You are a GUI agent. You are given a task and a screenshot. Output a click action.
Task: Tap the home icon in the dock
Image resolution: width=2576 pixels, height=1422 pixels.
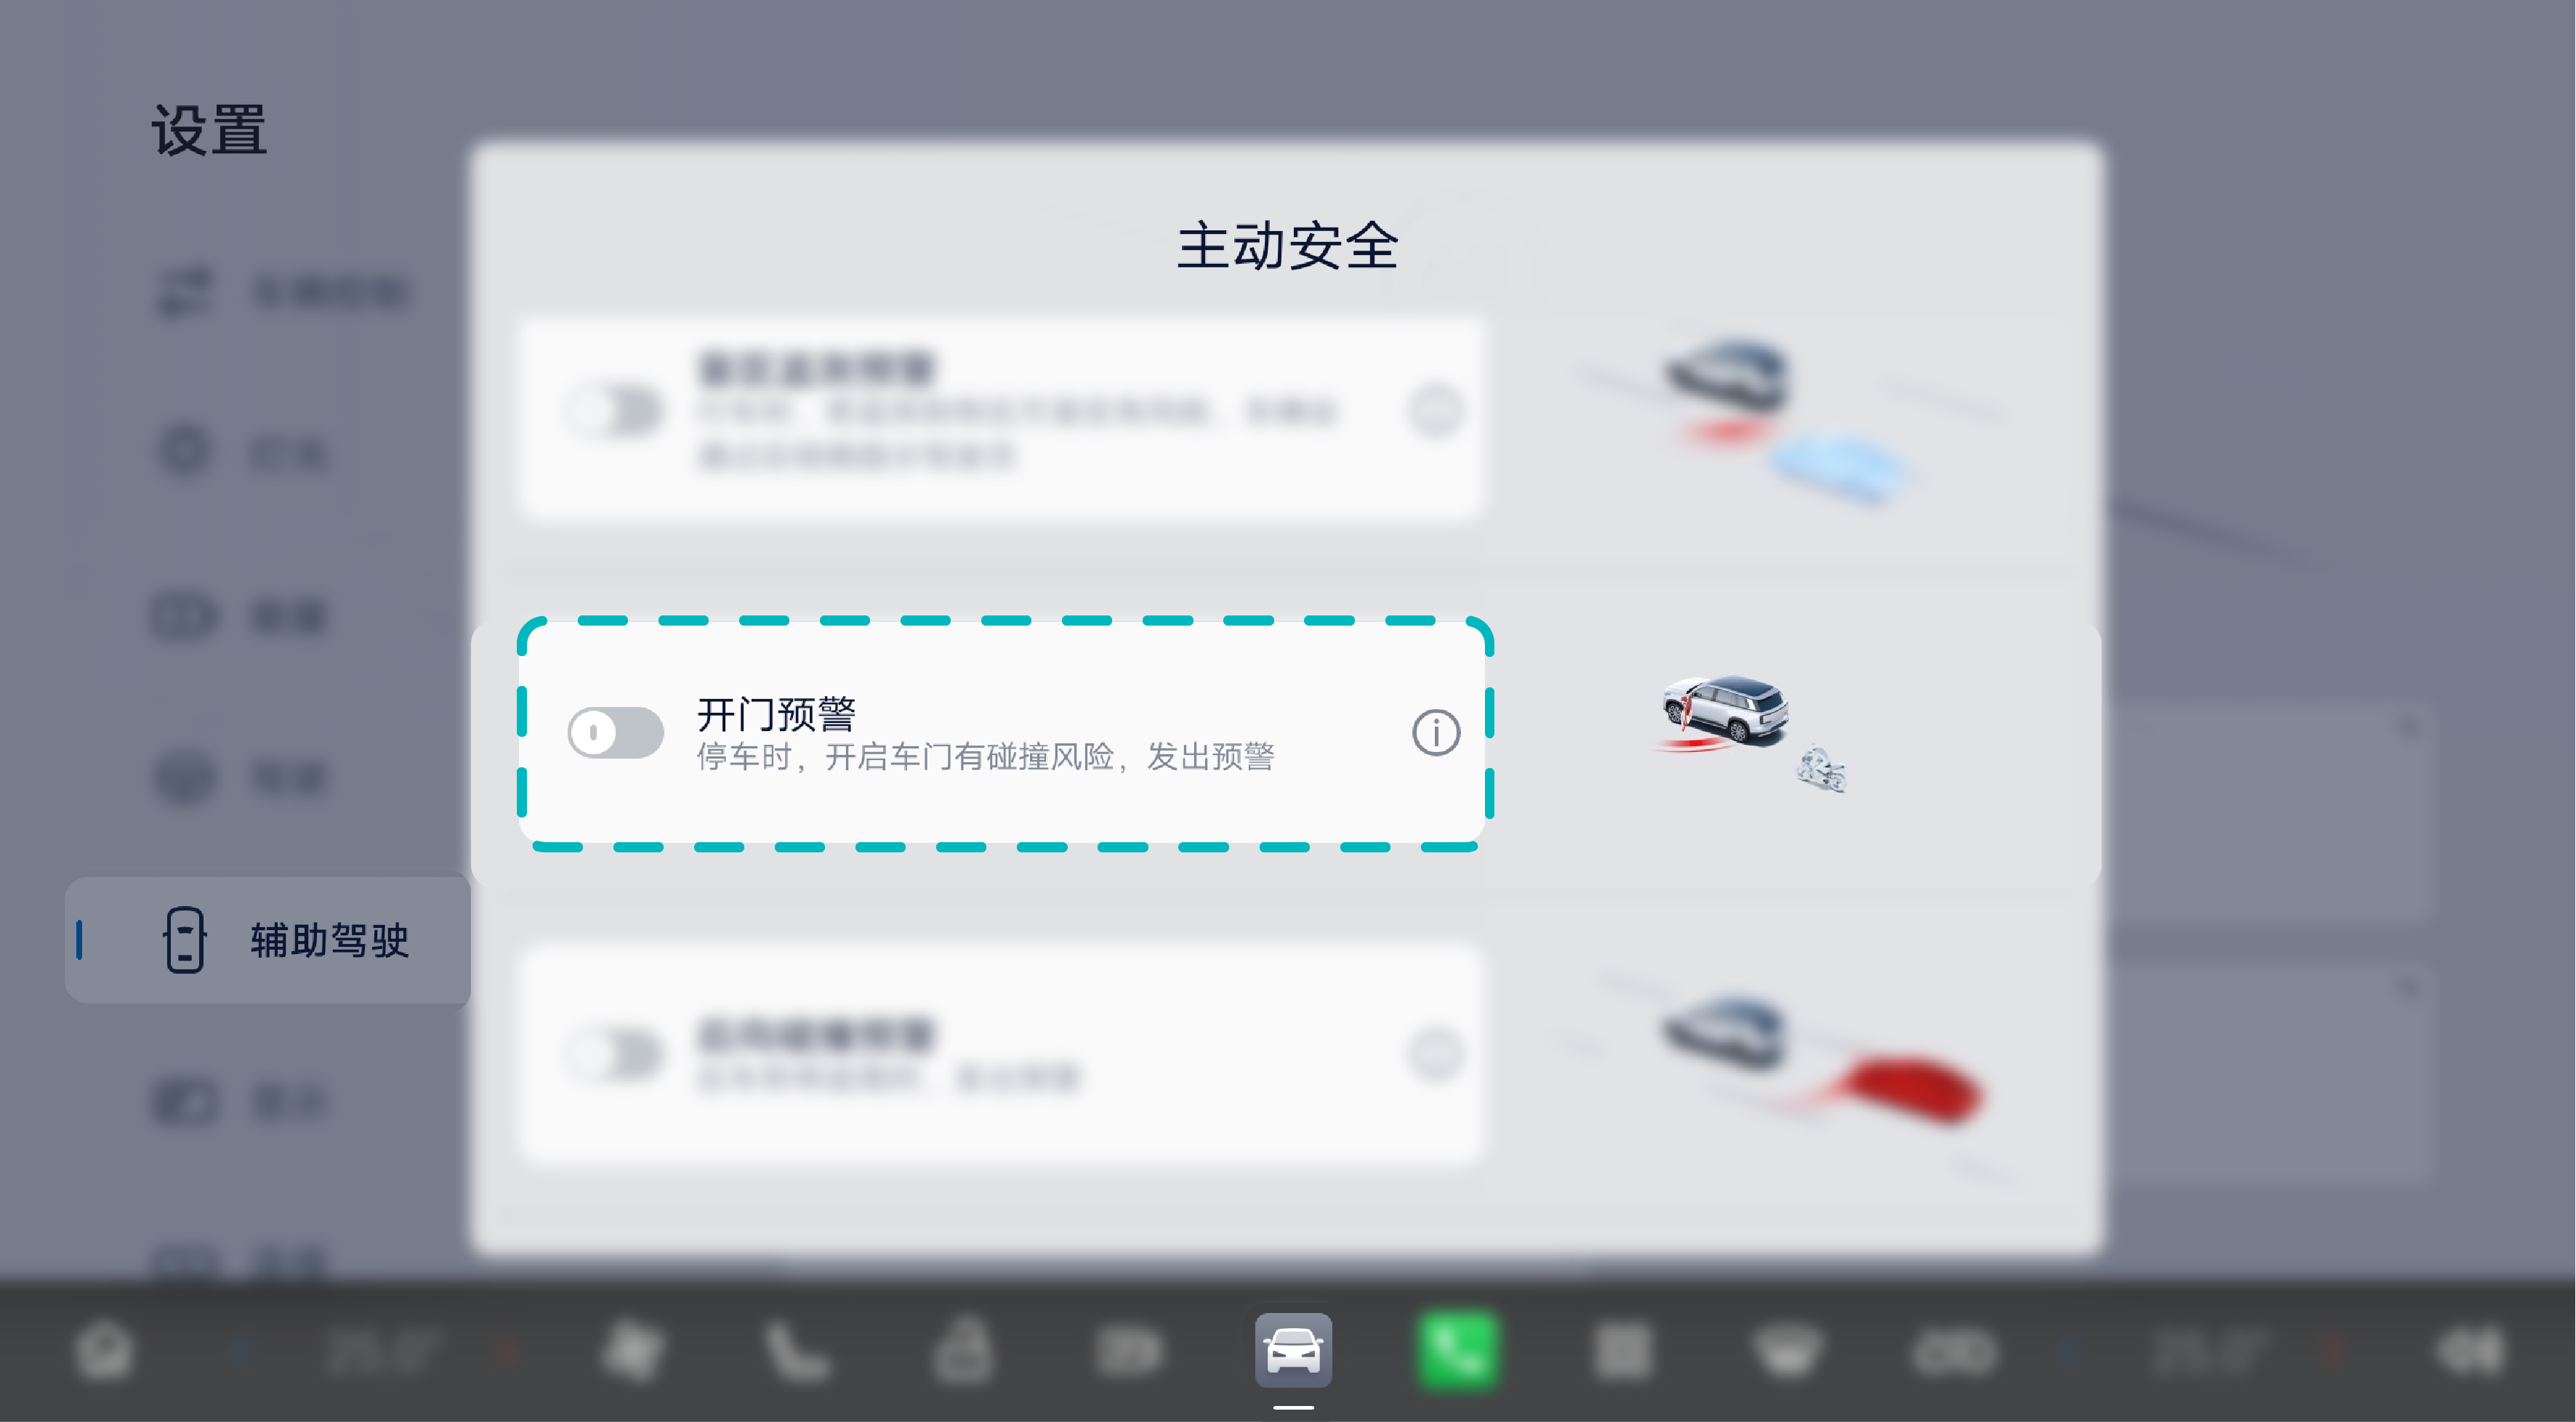pyautogui.click(x=104, y=1350)
